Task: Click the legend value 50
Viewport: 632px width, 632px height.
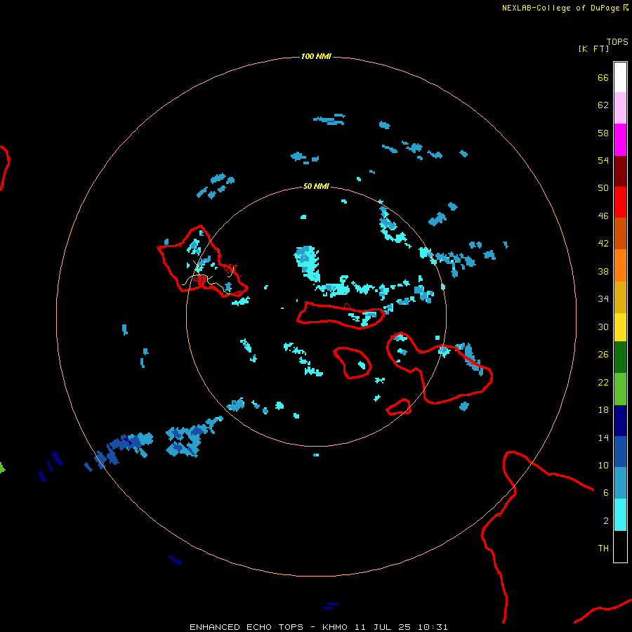Action: [x=603, y=187]
